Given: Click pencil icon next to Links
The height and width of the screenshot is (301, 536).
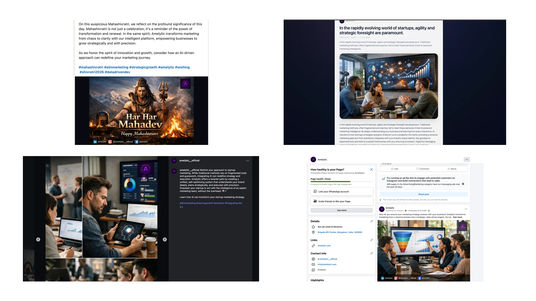Looking at the screenshot, I should point(372,240).
